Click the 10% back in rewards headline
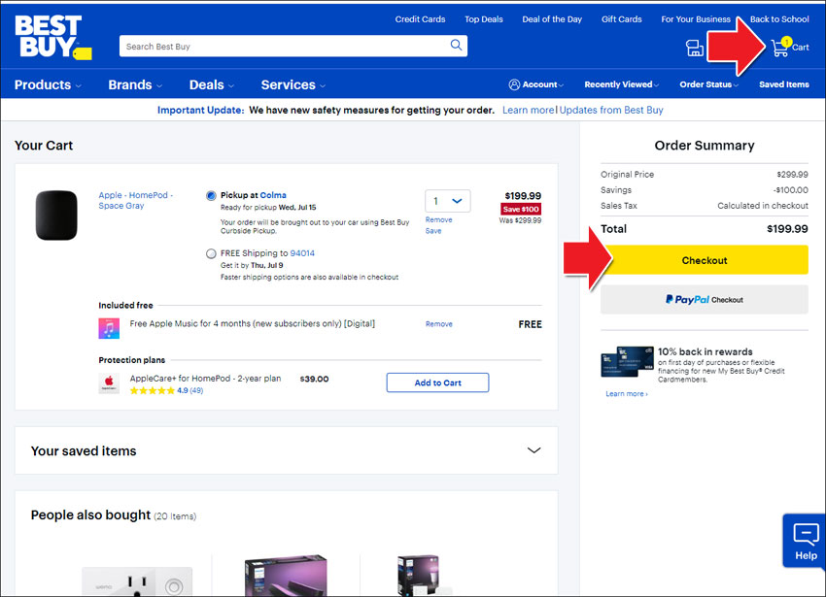The height and width of the screenshot is (597, 826). [705, 351]
